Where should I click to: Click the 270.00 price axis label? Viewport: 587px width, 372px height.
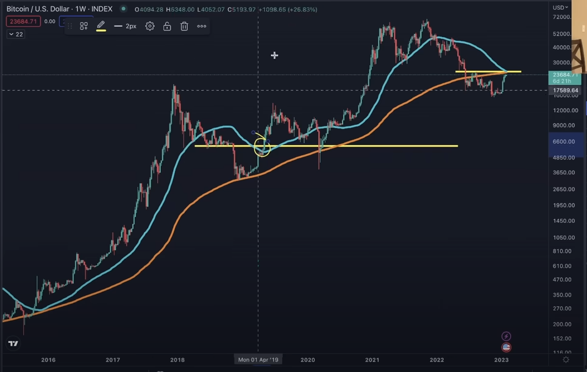click(x=562, y=309)
